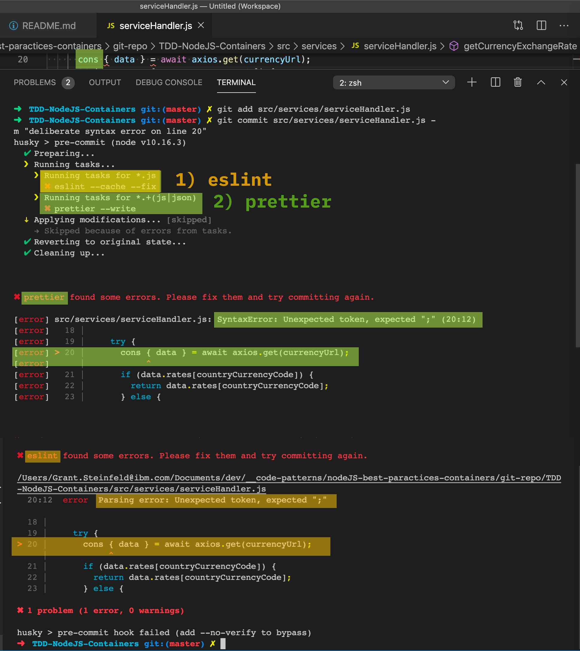
Task: Open the editor More Actions ellipsis menu
Action: (564, 25)
